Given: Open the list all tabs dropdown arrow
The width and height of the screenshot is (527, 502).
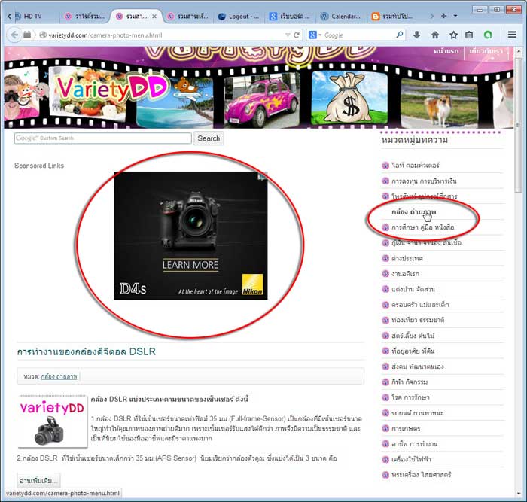Looking at the screenshot, I should (455, 16).
